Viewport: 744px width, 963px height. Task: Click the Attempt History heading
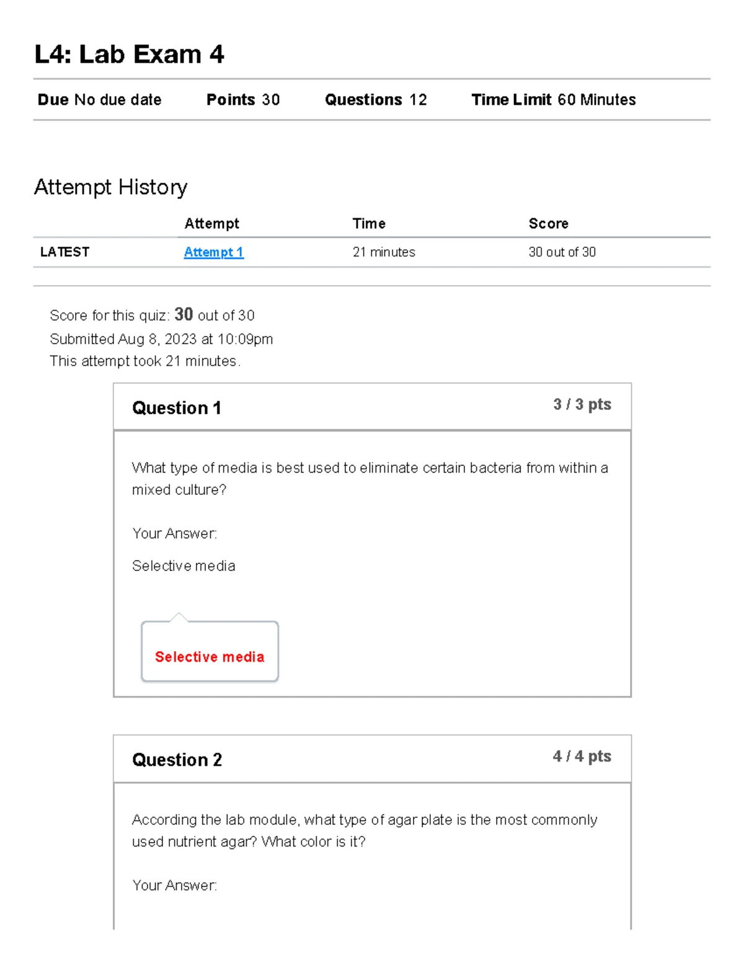[x=110, y=187]
